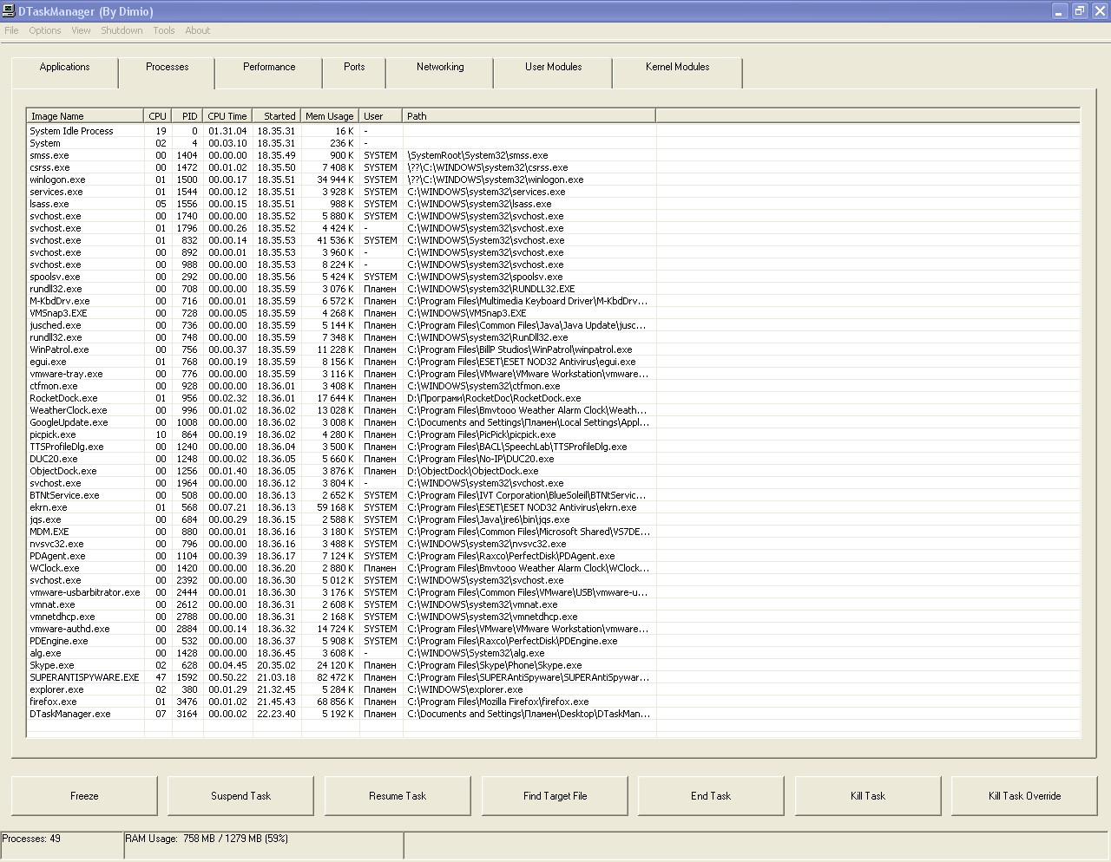The height and width of the screenshot is (862, 1111).
Task: Click the DTaskManager title bar icon
Action: click(9, 11)
